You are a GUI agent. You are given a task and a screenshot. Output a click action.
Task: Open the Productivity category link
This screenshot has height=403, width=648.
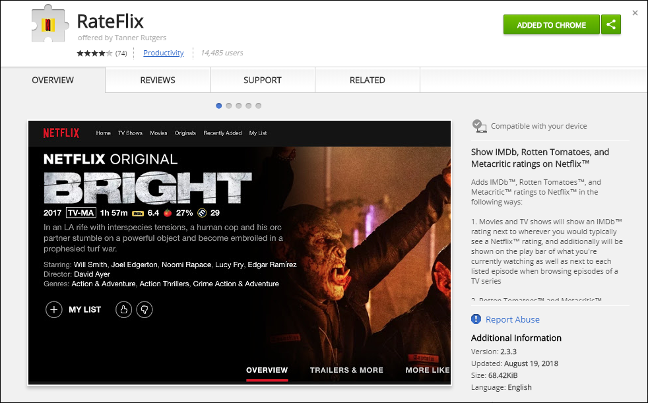(163, 53)
